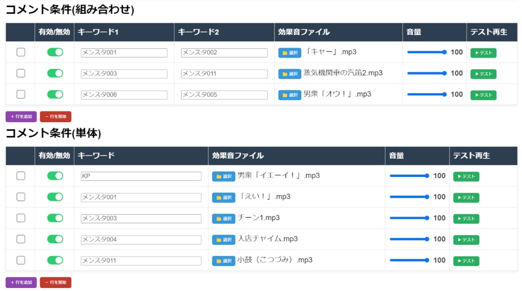Open file picker for 男衆「オウ！」.mp3
Viewport: 522px width, 291px height.
tap(290, 95)
